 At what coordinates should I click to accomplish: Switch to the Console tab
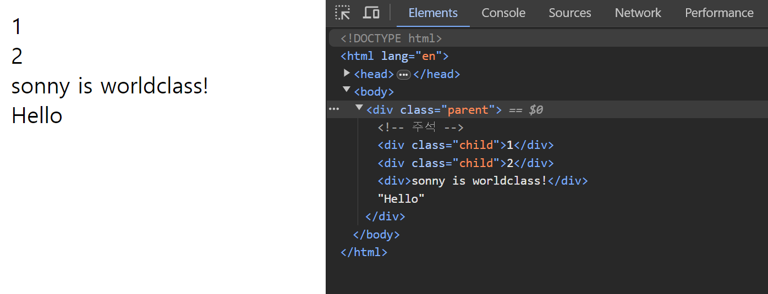tap(503, 13)
